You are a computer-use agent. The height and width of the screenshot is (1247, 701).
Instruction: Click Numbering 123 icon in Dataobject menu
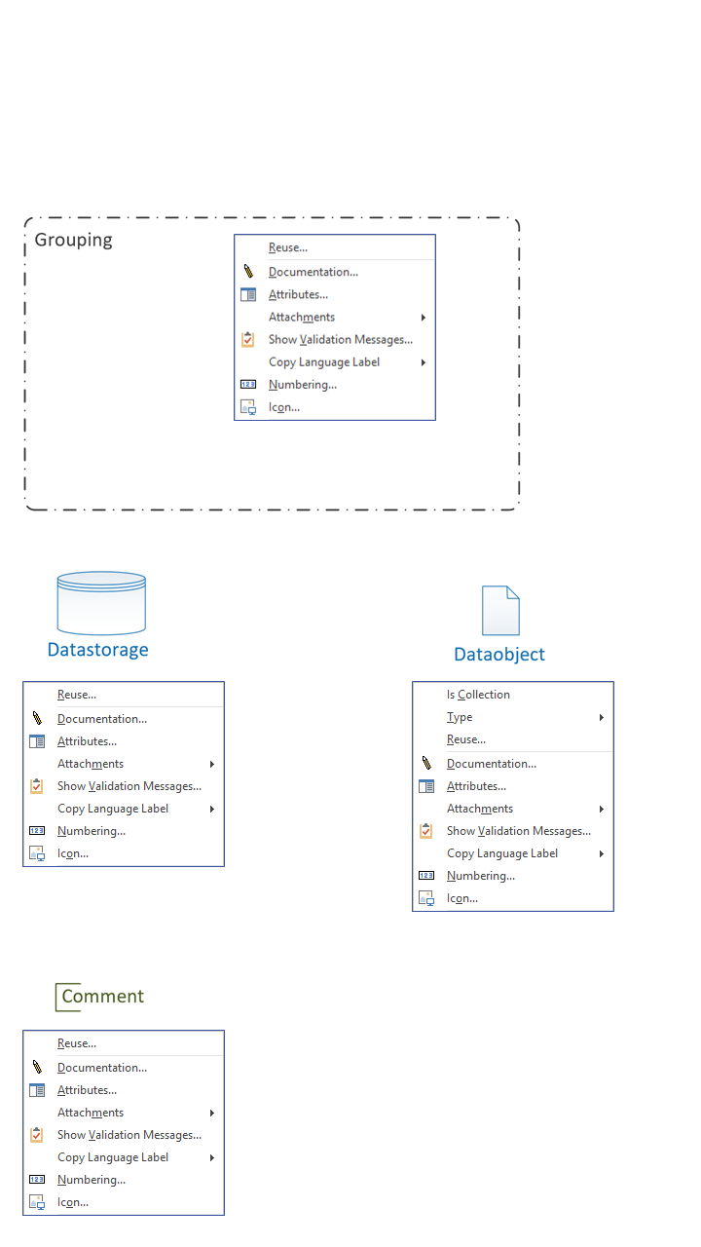[x=426, y=876]
